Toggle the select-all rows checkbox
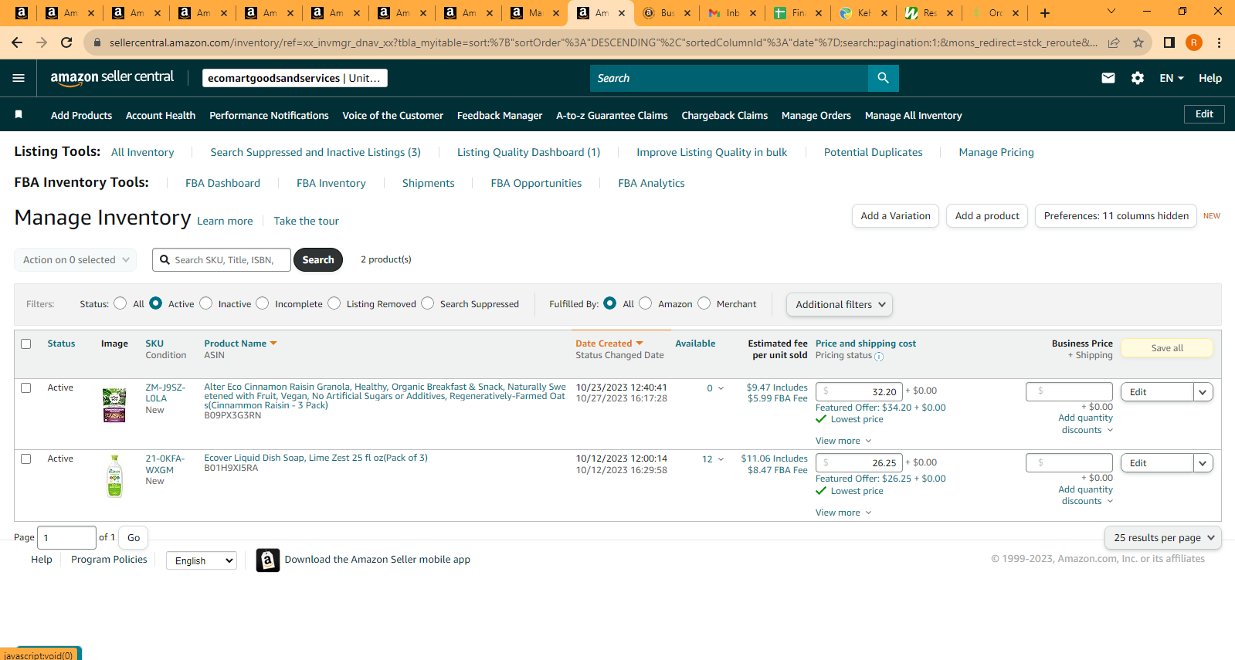Viewport: 1235px width, 660px height. [26, 344]
